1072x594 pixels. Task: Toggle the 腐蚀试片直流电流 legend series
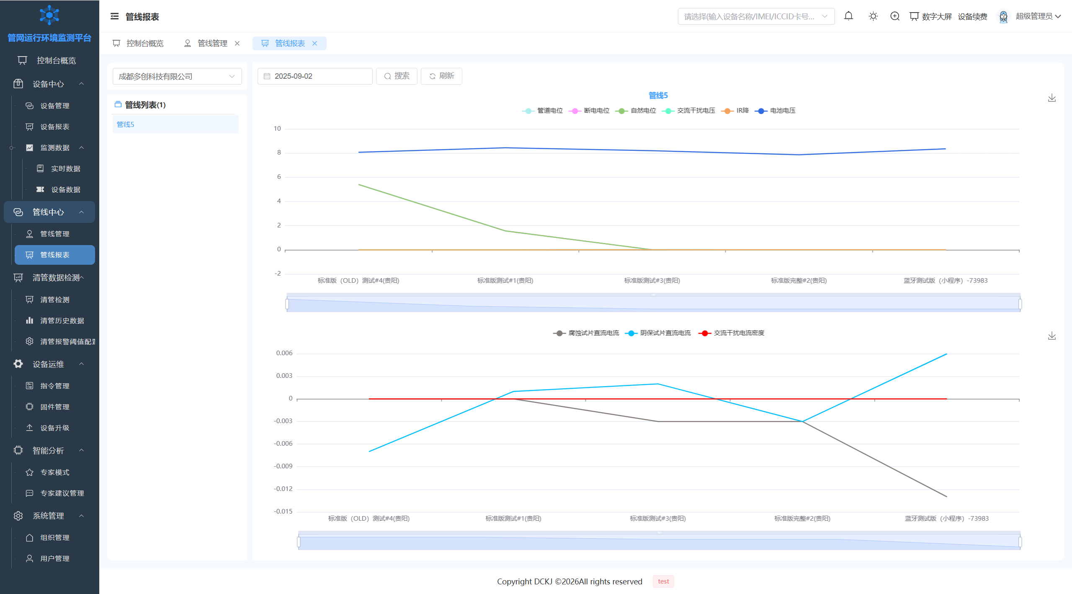click(x=586, y=333)
